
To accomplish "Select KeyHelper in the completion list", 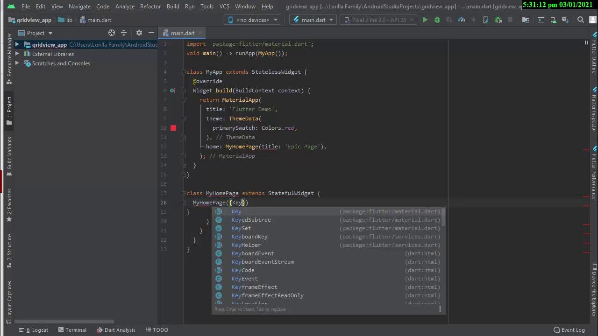I will [327, 245].
